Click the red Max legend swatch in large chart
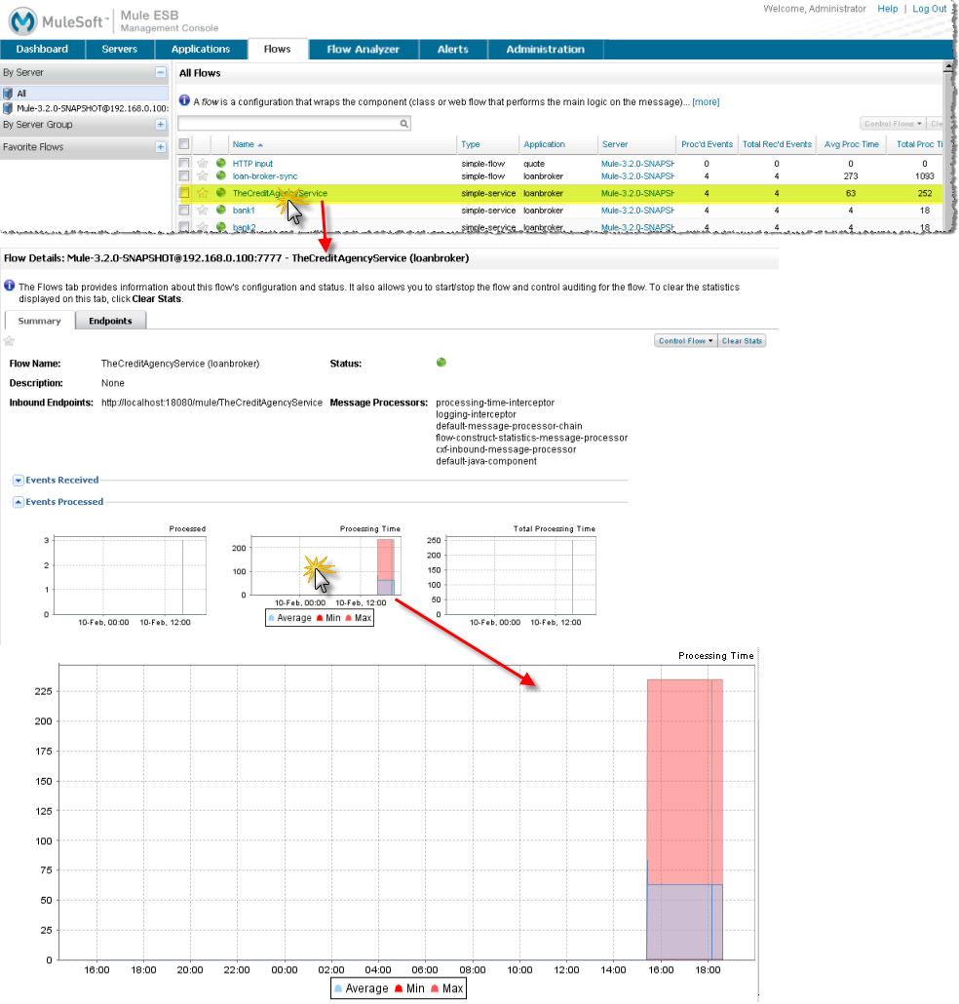The image size is (959, 1004). coord(434,988)
